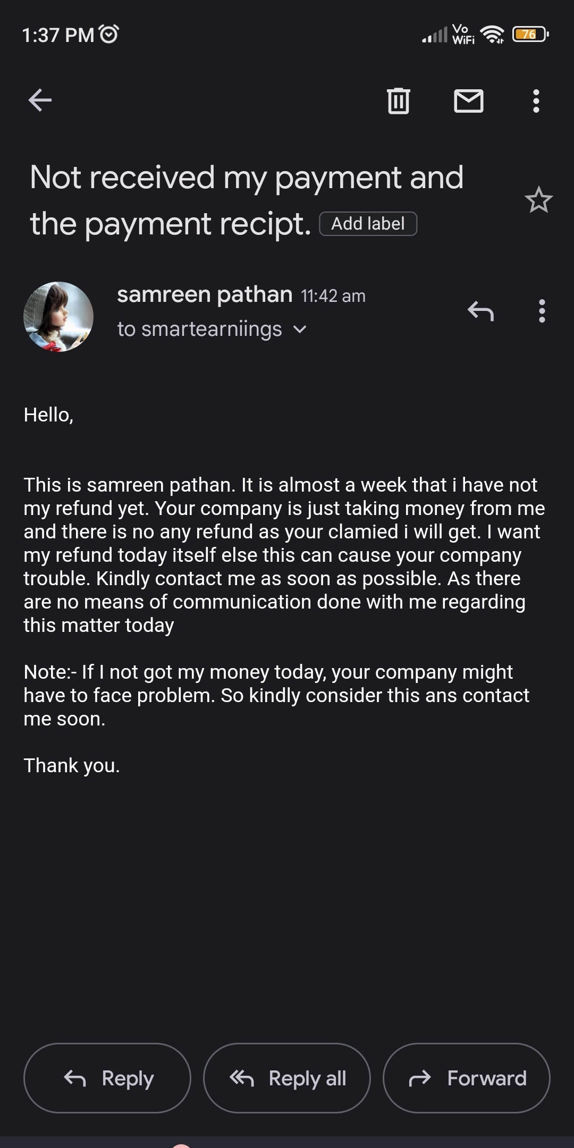The image size is (574, 1148).
Task: Expand recipient details chevron
Action: tap(300, 330)
